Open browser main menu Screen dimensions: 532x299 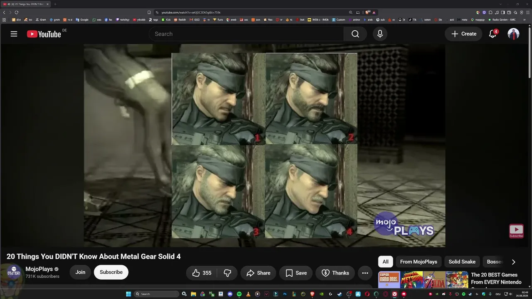coord(527,12)
